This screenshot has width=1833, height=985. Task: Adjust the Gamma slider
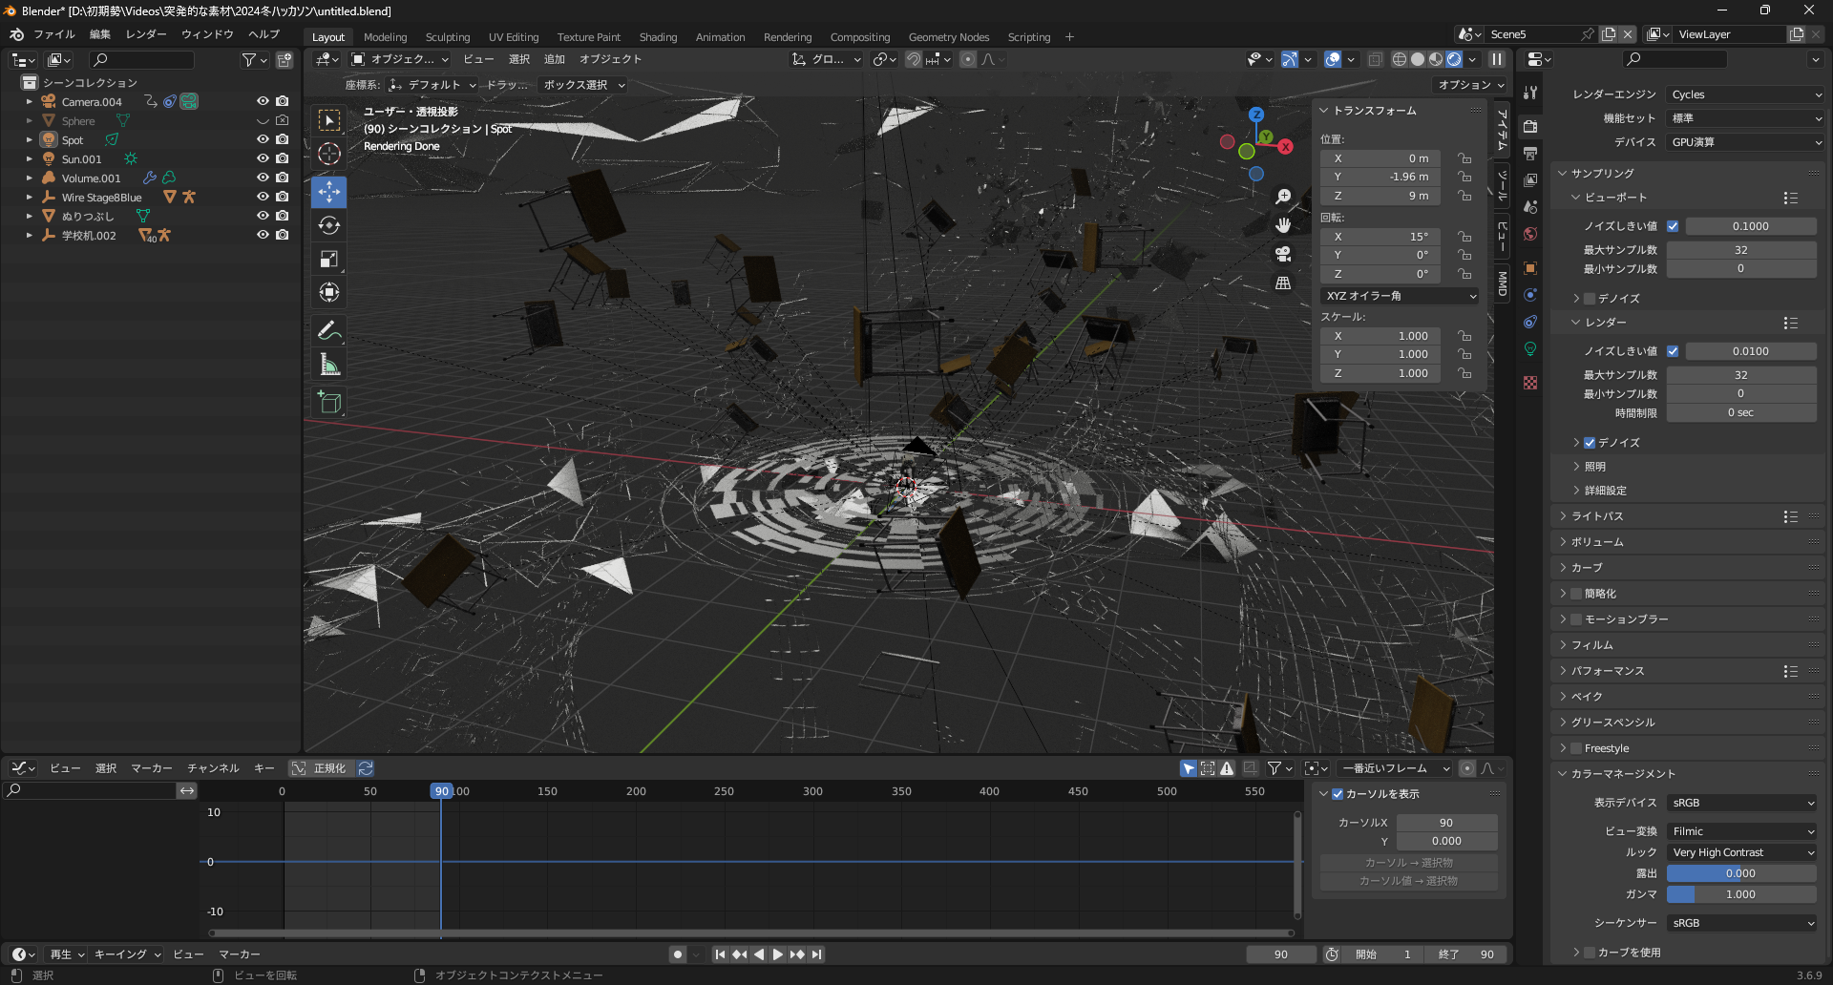[1741, 894]
